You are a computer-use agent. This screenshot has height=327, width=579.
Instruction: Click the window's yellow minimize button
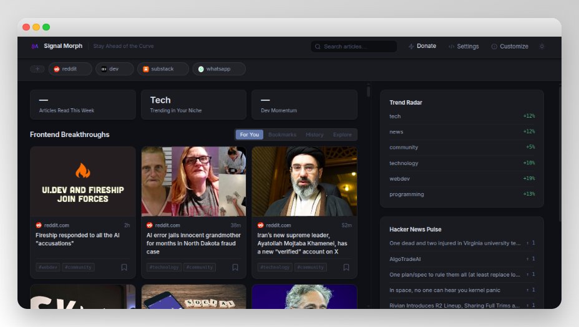point(36,27)
